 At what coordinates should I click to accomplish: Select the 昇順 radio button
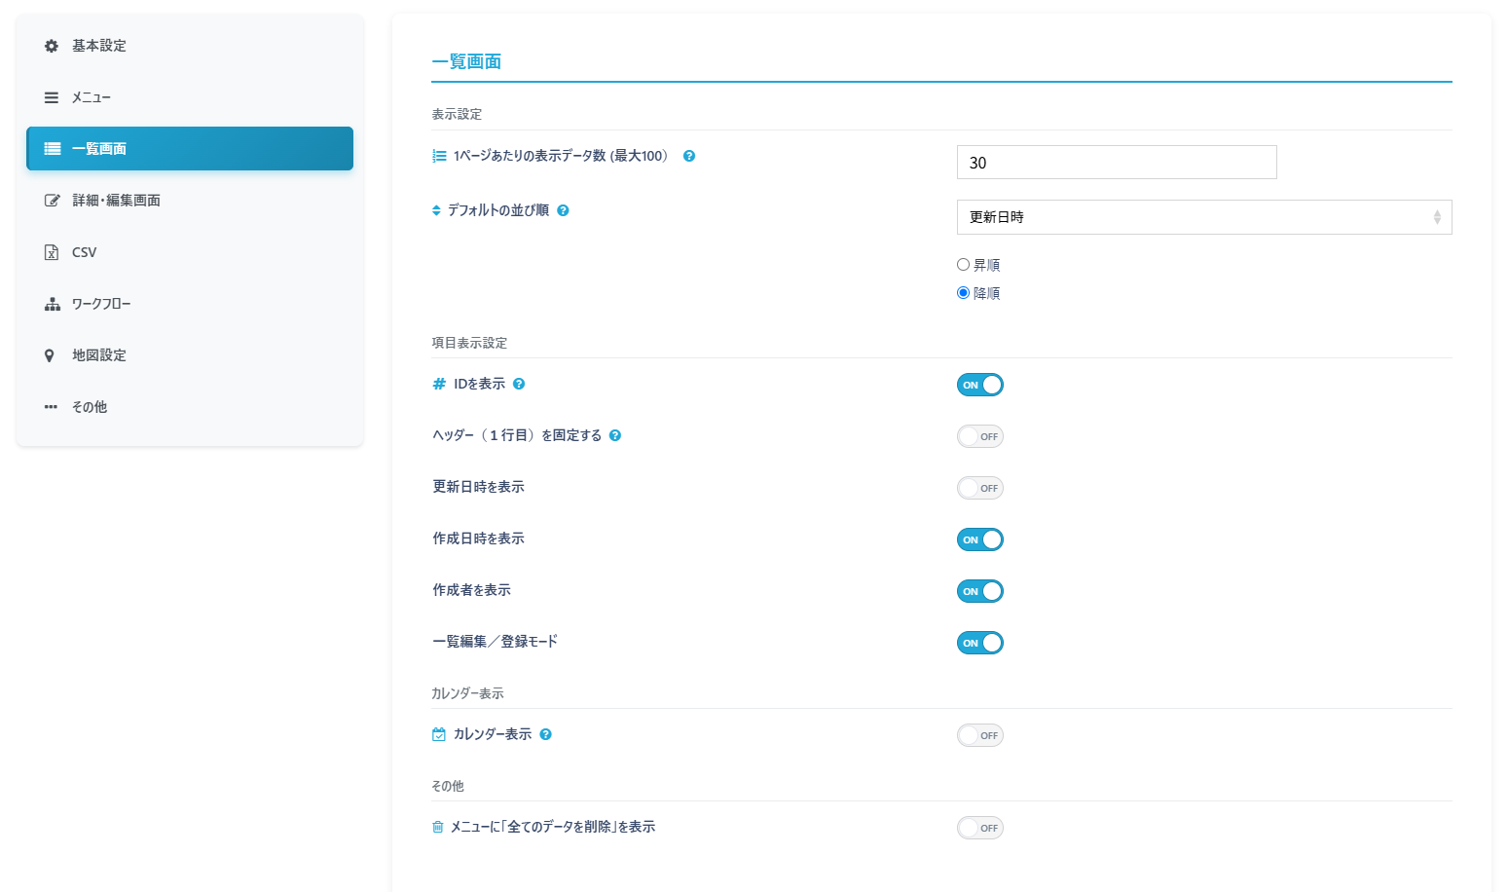pos(963,265)
